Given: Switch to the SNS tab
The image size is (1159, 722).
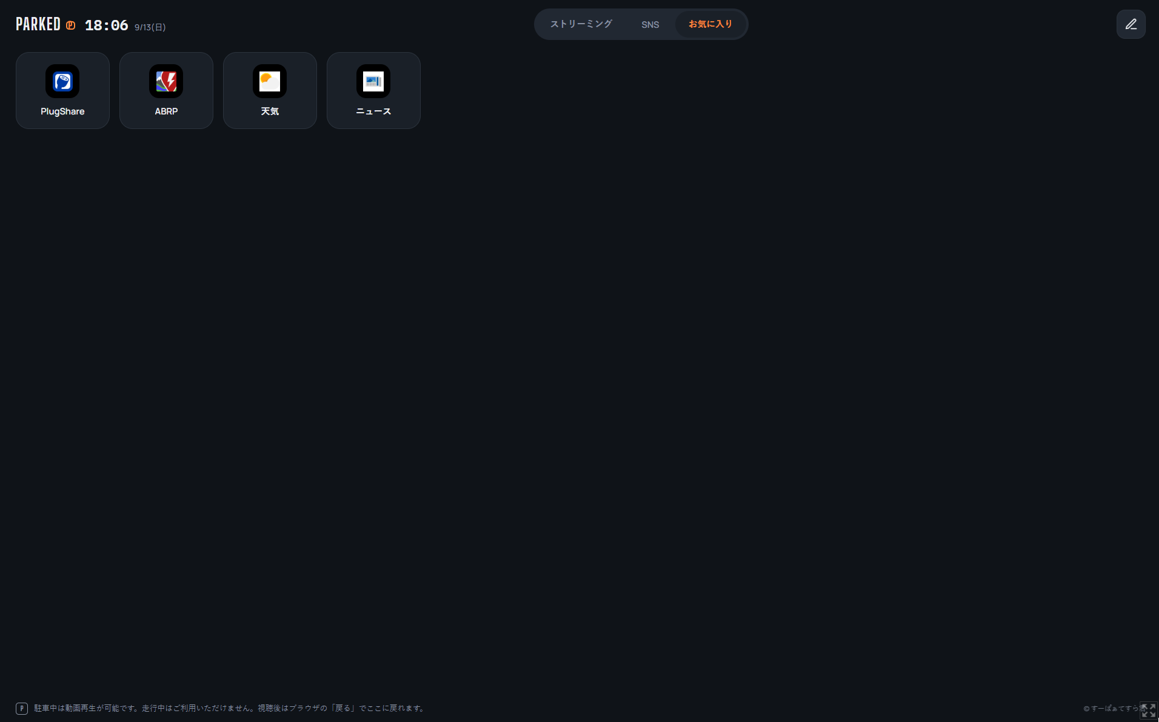Looking at the screenshot, I should coord(650,24).
